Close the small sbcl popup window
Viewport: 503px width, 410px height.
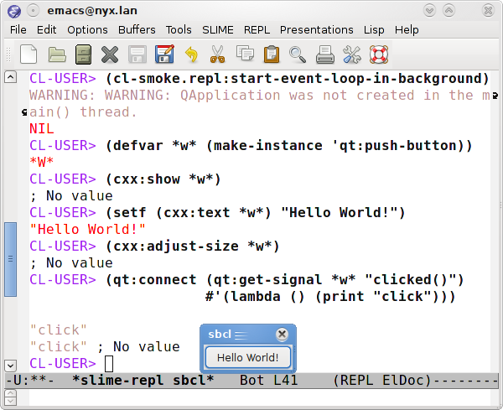(282, 335)
